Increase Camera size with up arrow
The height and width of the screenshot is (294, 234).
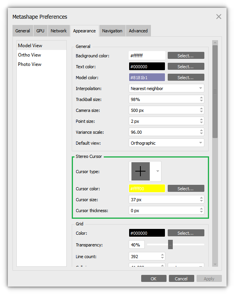tap(201, 108)
